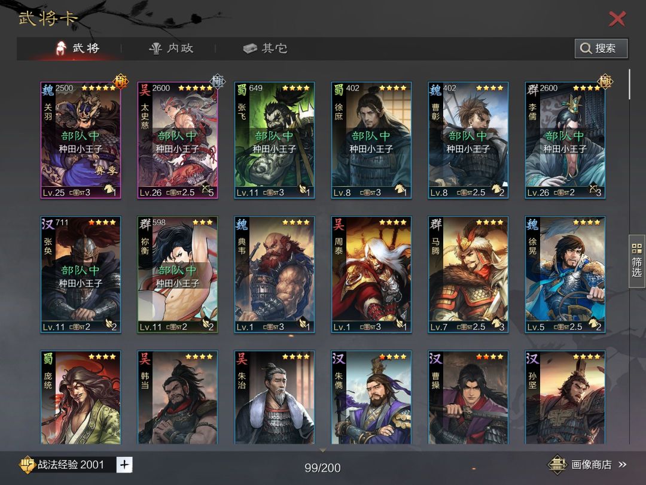Select the 徐庶 general card

click(371, 140)
